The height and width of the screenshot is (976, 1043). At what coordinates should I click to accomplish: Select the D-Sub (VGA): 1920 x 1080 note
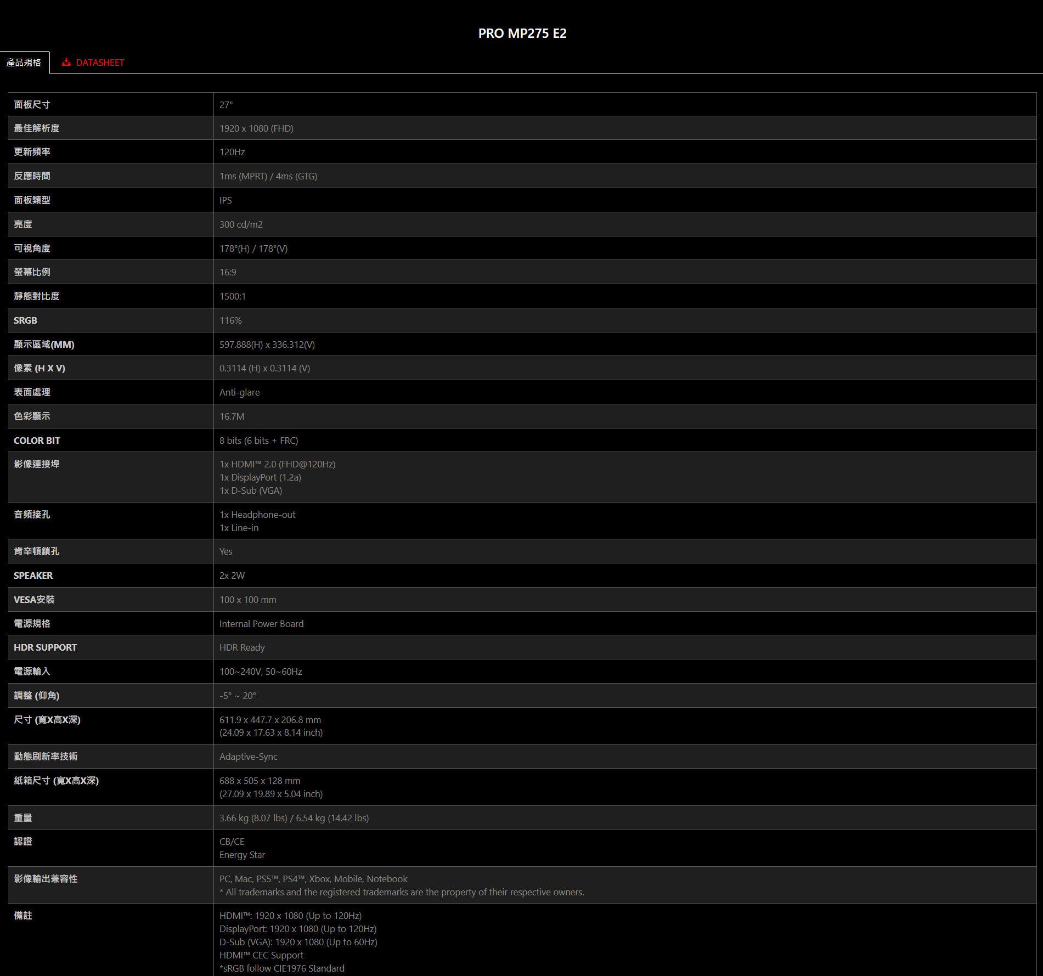pos(298,942)
